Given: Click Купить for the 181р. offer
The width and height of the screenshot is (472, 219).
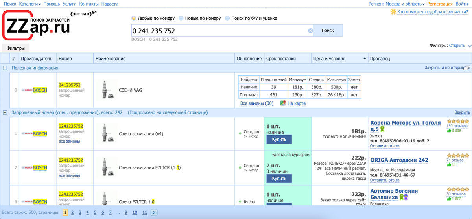Looking at the screenshot, I should (x=279, y=139).
